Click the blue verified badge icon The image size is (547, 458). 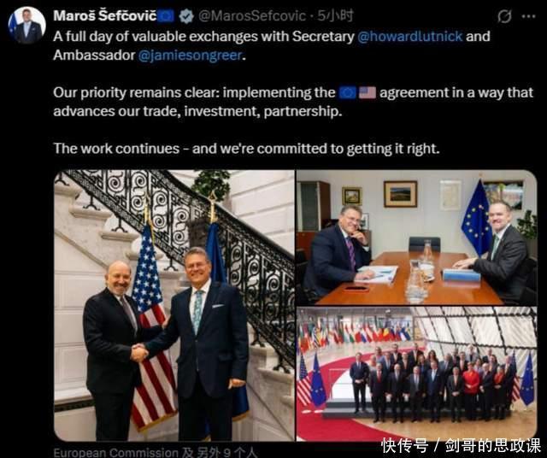pos(186,16)
